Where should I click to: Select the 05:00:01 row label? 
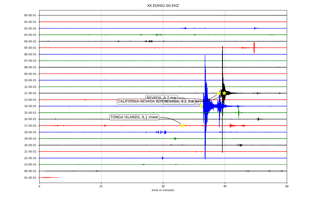[30, 48]
